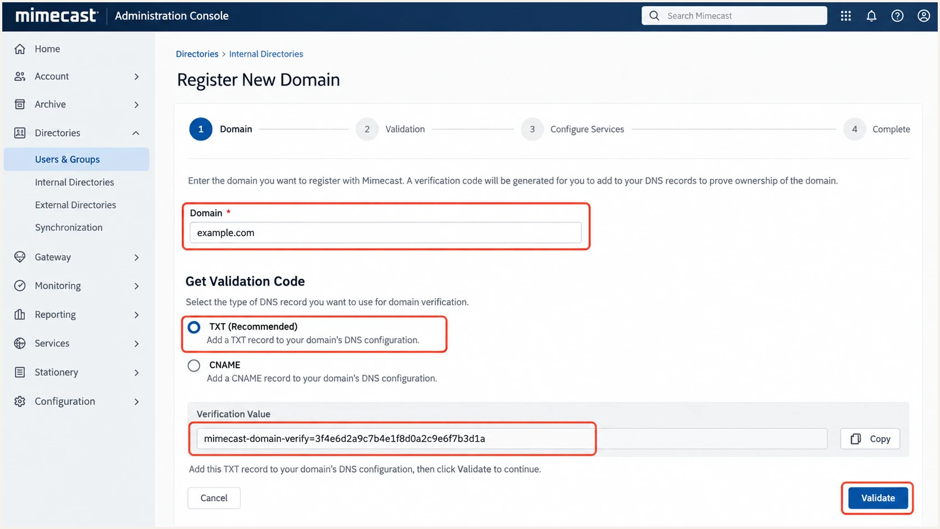Go to step 2 Validation
Viewport: 940px width, 529px height.
(x=390, y=129)
